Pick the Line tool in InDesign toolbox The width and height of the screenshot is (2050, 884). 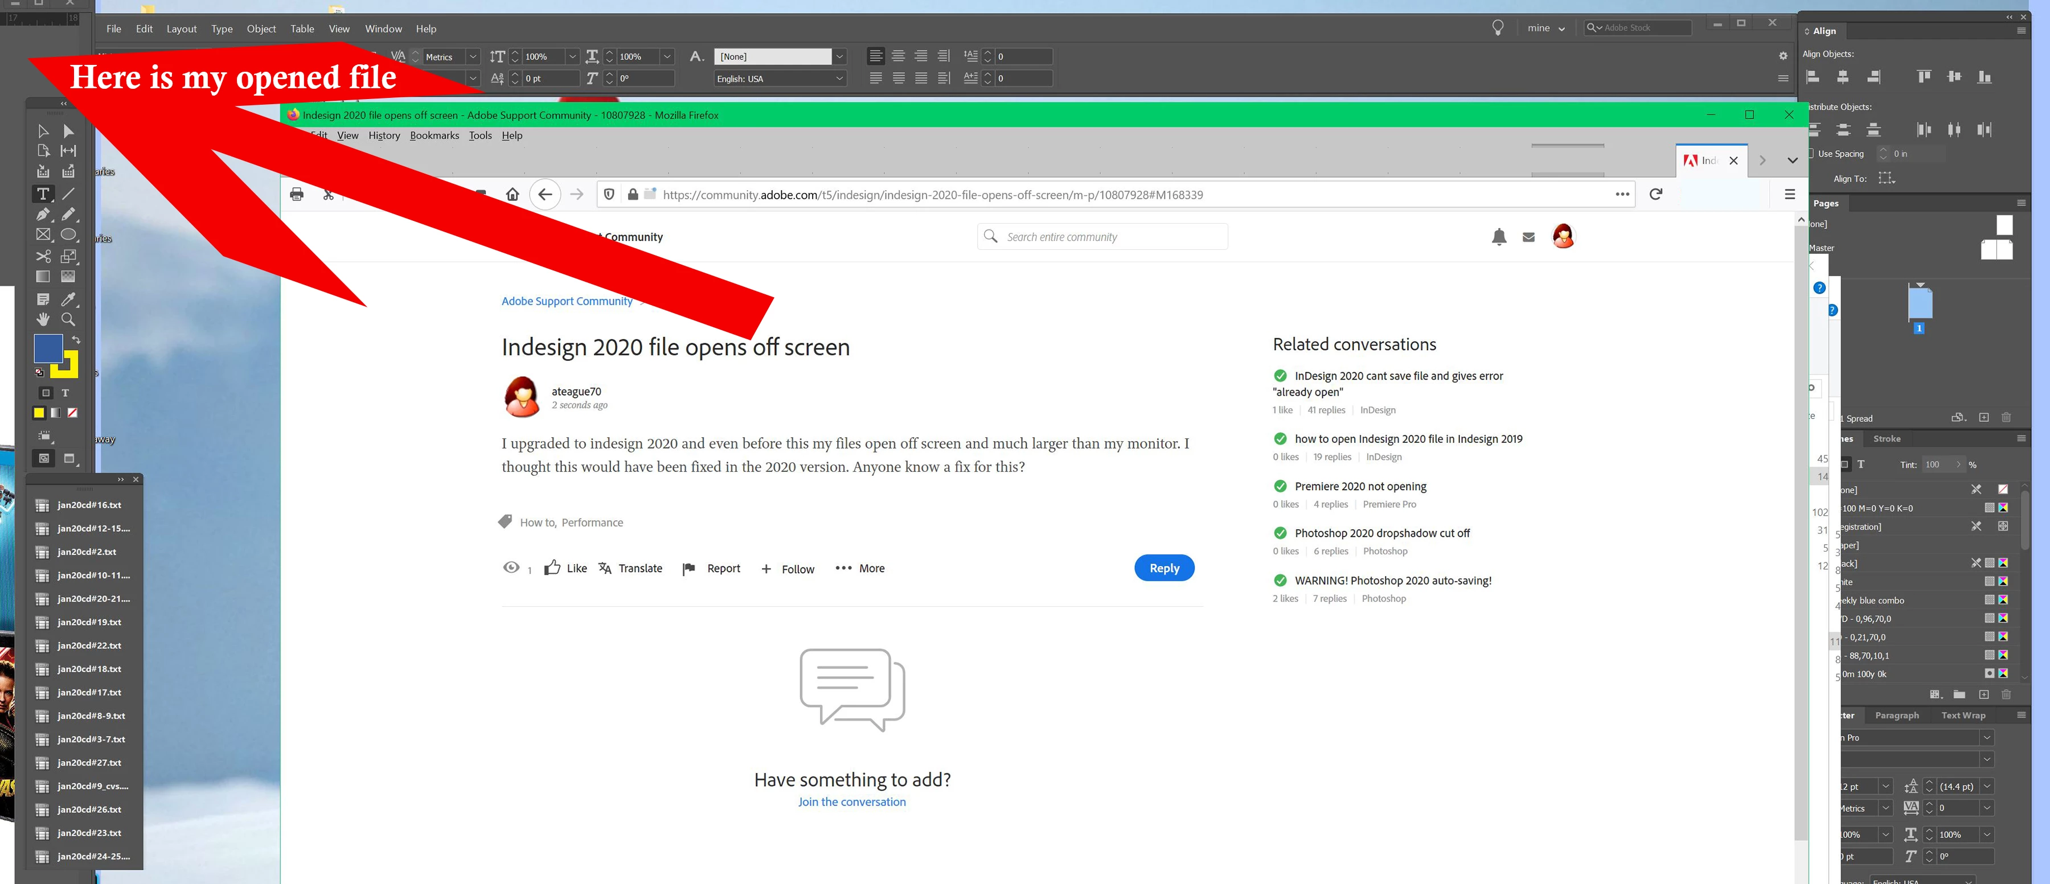point(68,194)
